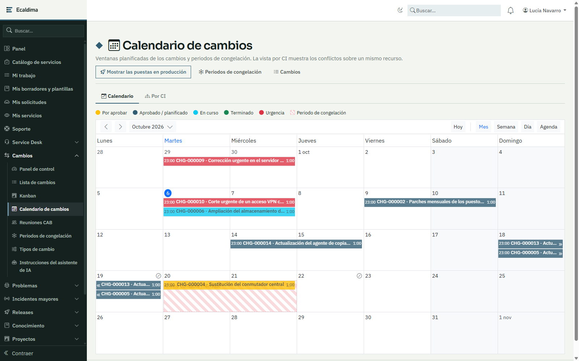The height and width of the screenshot is (361, 579).
Task: Open CHG-000004 Sustitución del conmutador event
Action: click(x=229, y=285)
